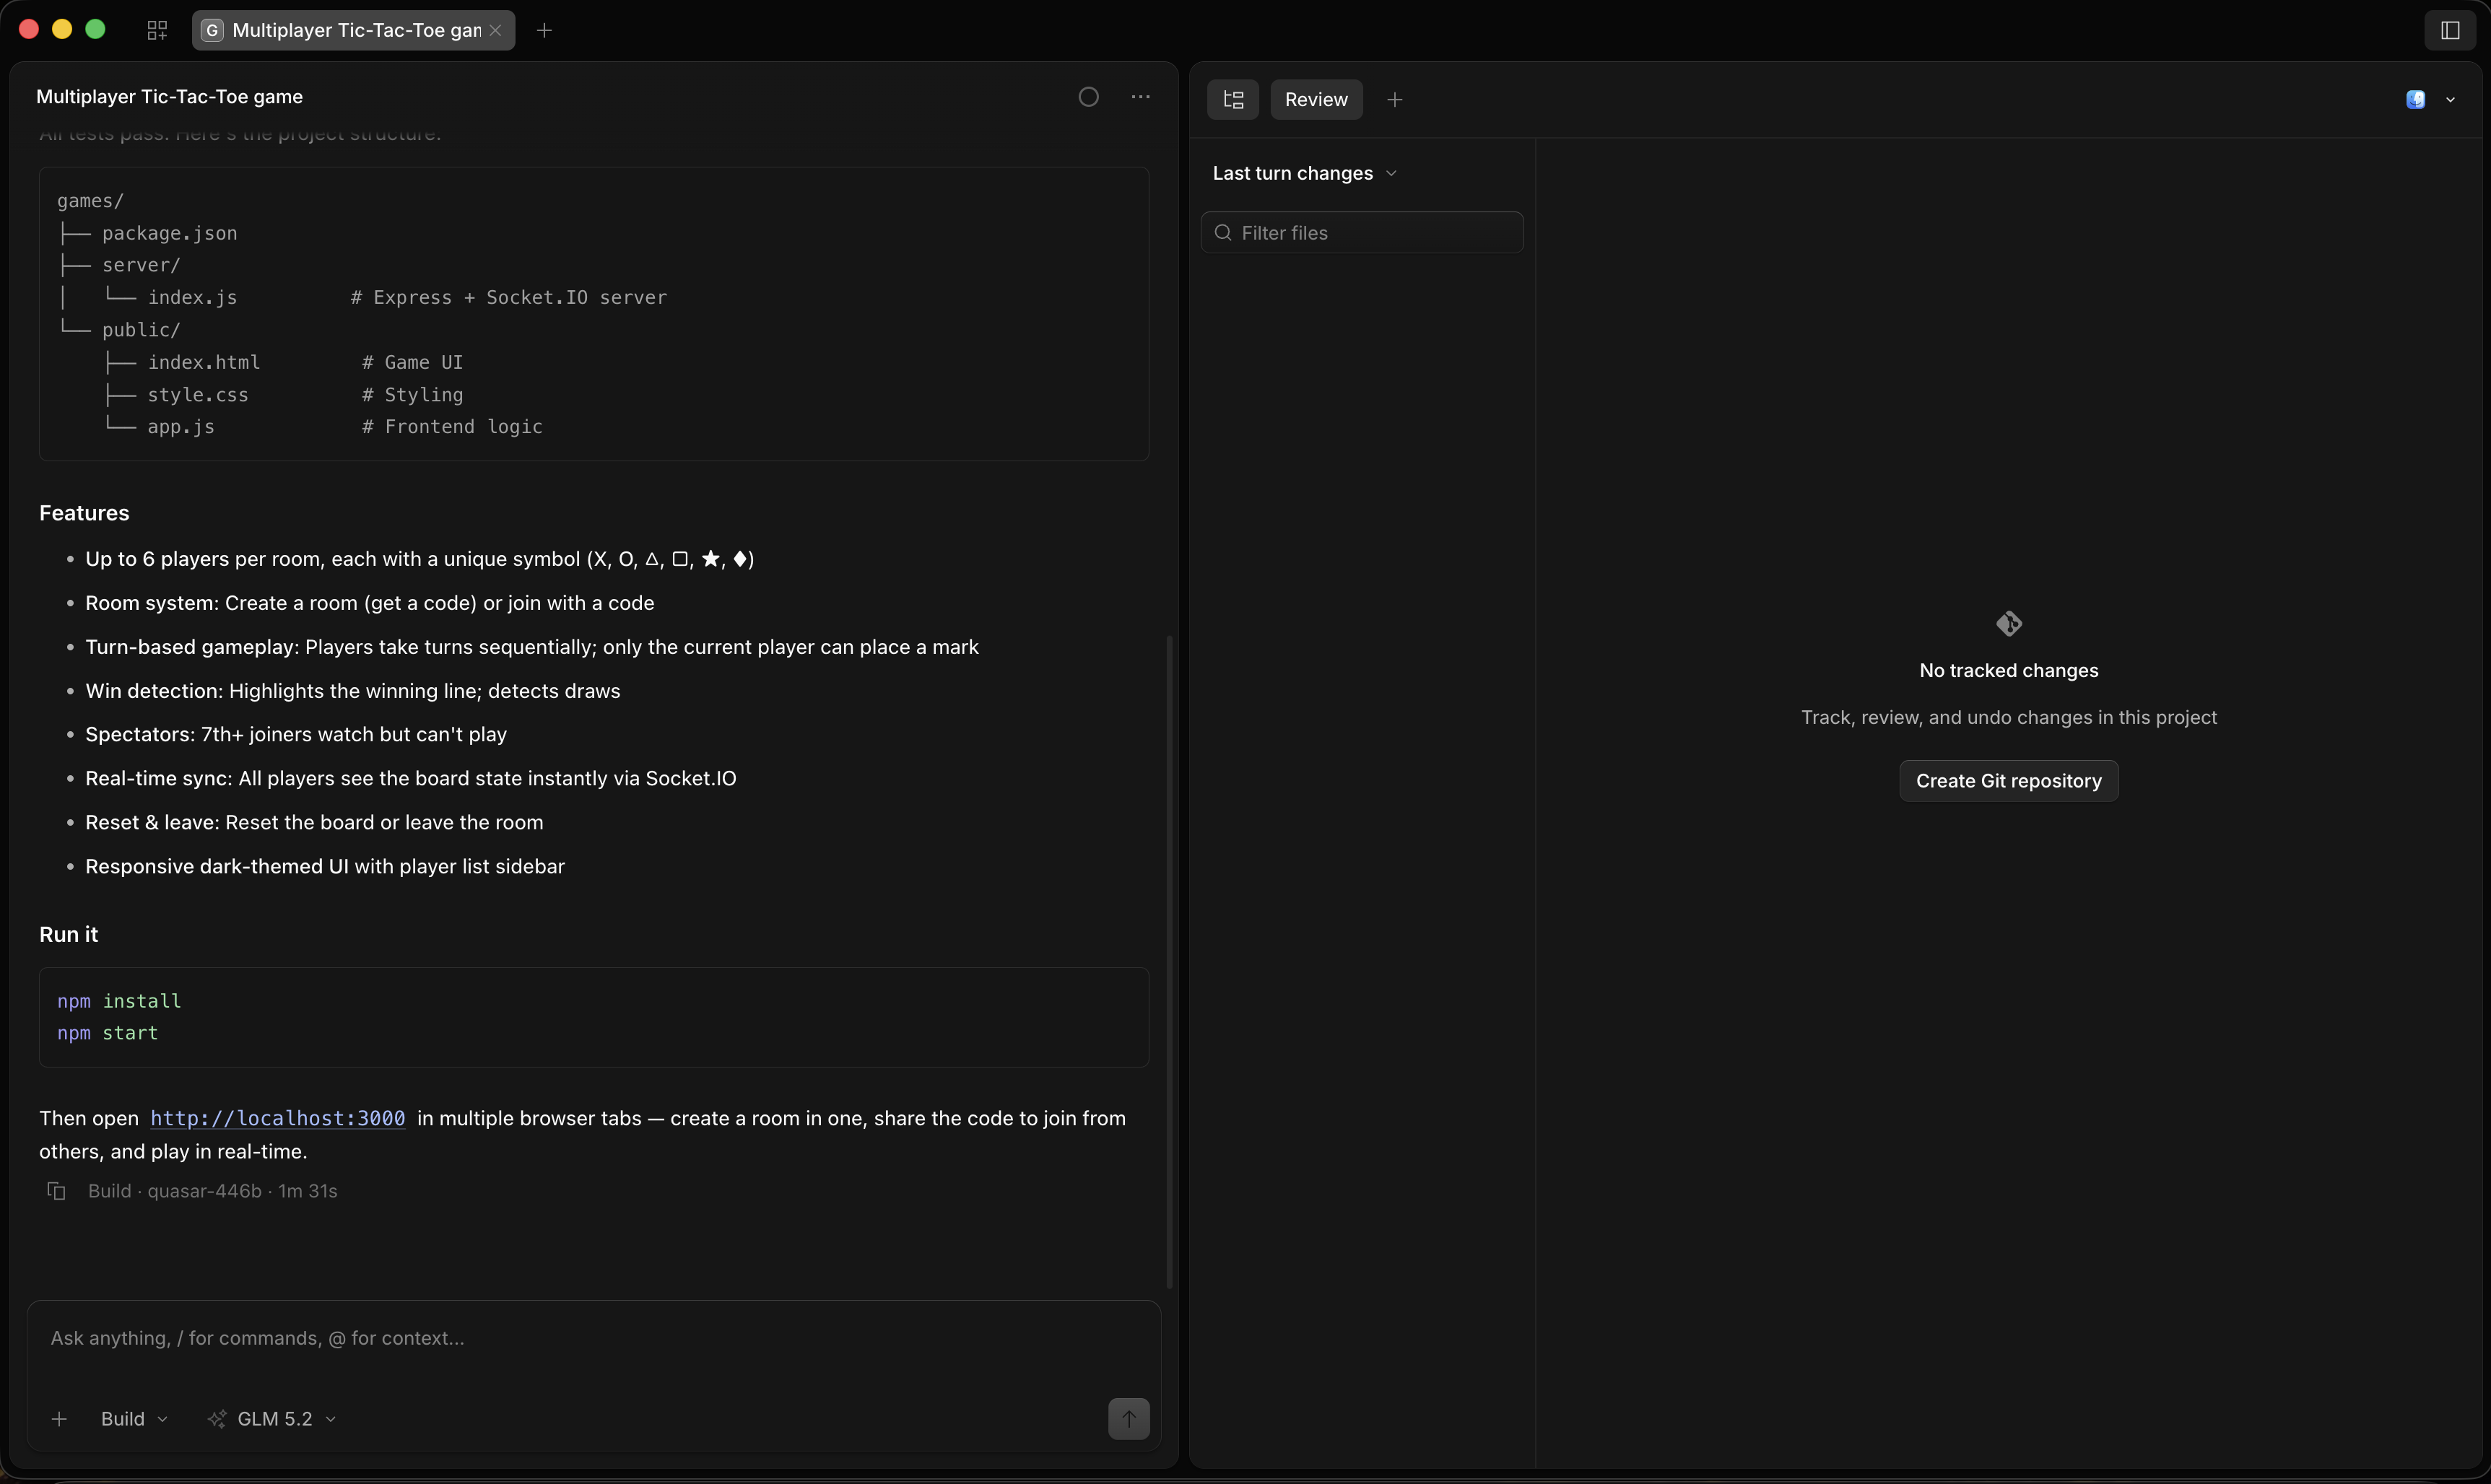This screenshot has height=1484, width=2491.
Task: Open the workspace grid icon in title bar
Action: coord(157,30)
